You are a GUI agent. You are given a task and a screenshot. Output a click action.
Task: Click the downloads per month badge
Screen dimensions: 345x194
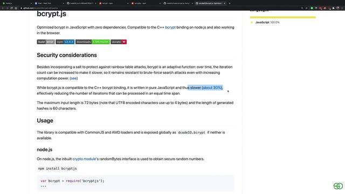click(x=93, y=42)
